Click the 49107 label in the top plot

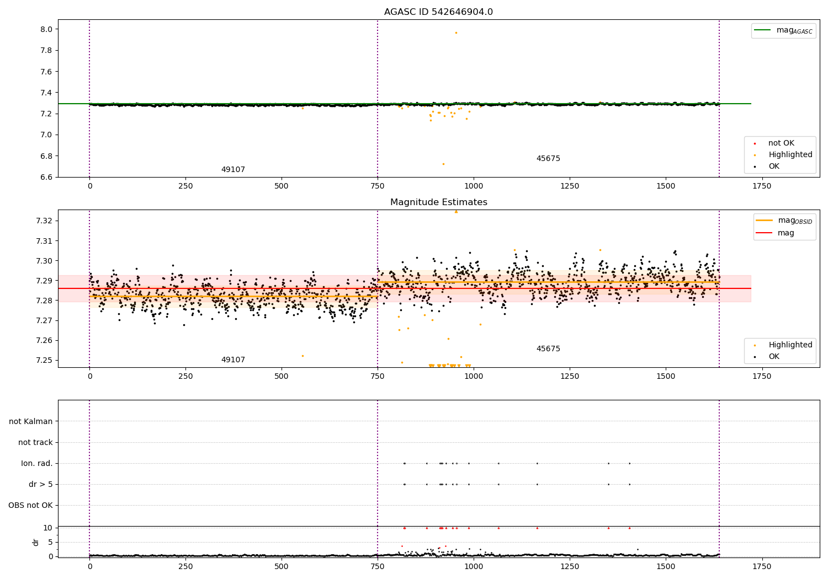point(233,170)
